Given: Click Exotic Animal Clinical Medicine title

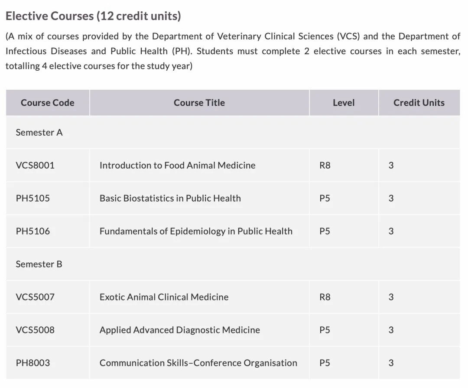Looking at the screenshot, I should tap(164, 297).
